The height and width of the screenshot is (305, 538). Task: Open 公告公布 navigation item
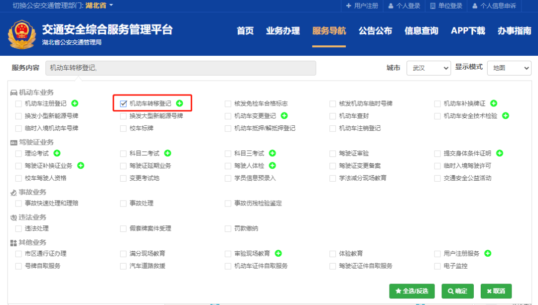pos(376,31)
